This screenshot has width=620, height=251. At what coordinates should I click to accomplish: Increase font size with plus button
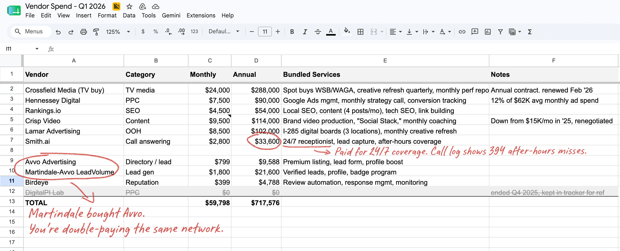coord(278,32)
